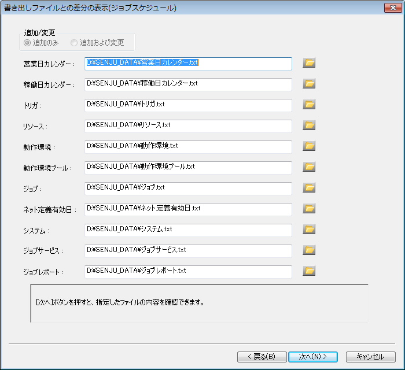This screenshot has height=370, width=405.
Task: Focus the ジョブ path input field
Action: pos(188,188)
